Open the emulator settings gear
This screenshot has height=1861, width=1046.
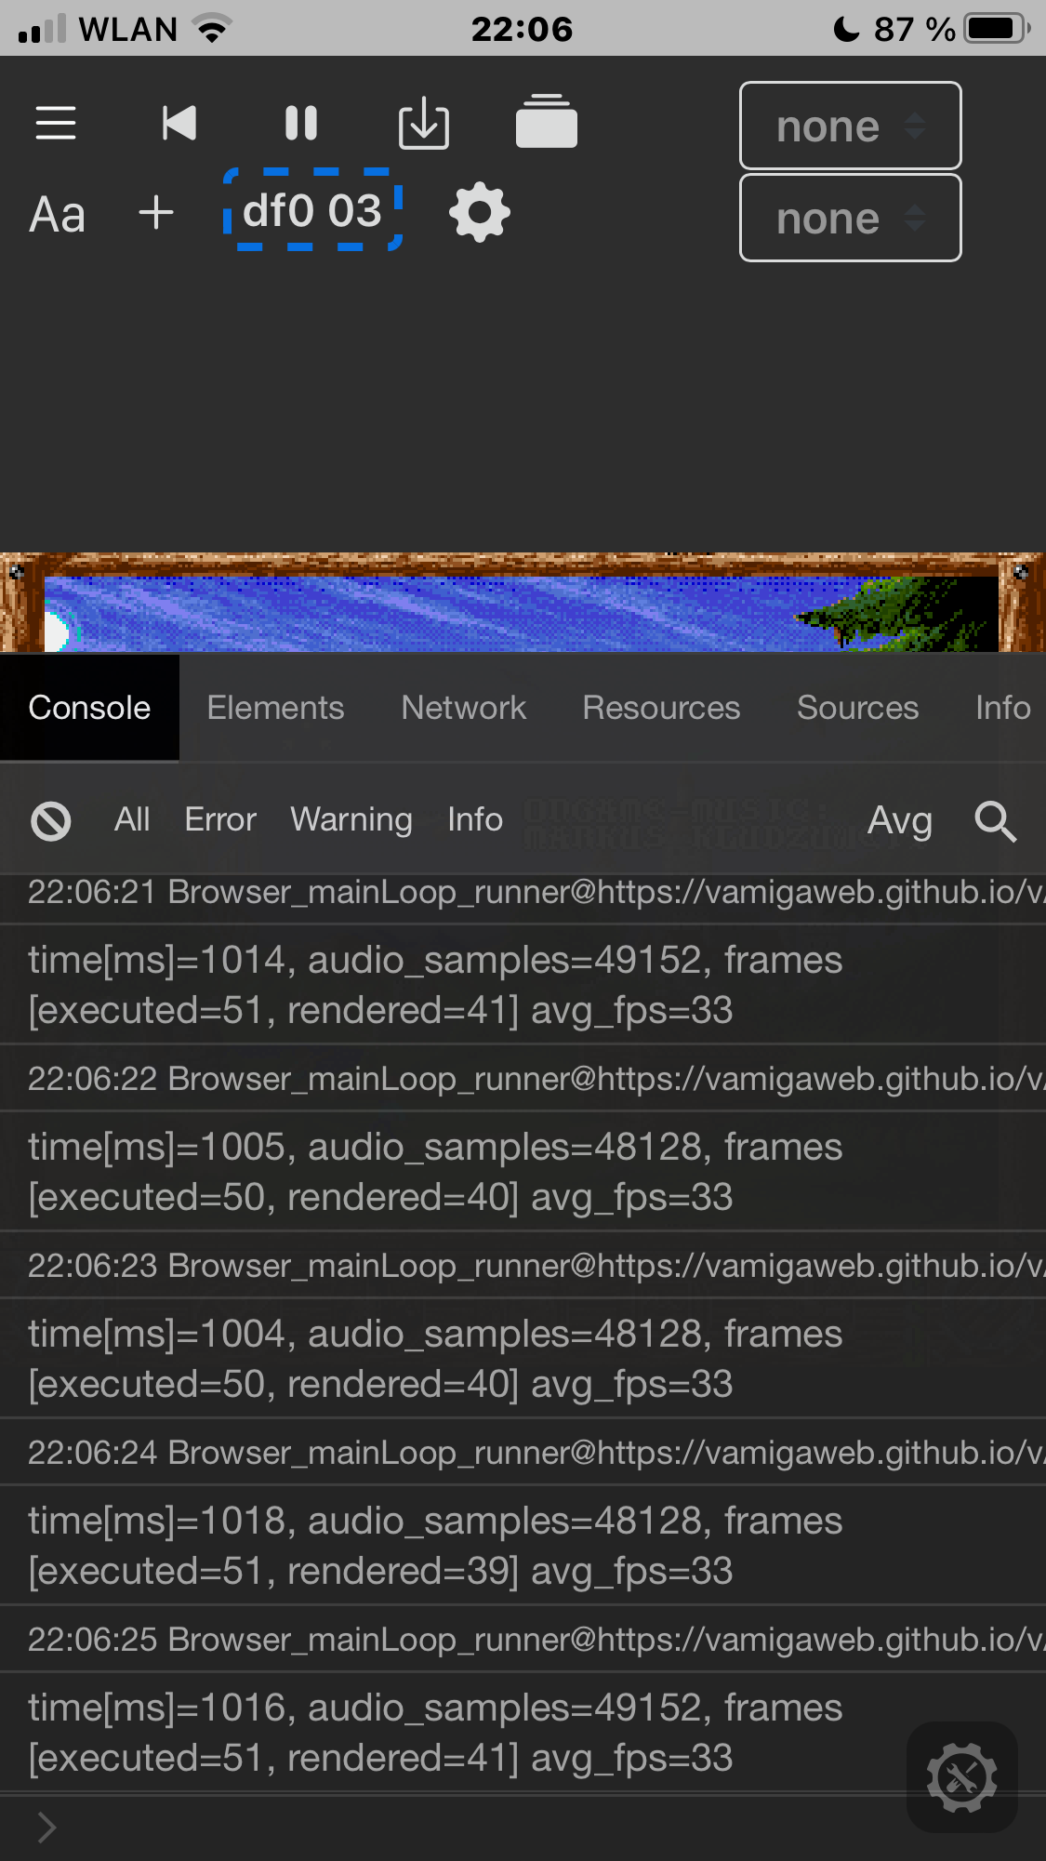click(480, 212)
